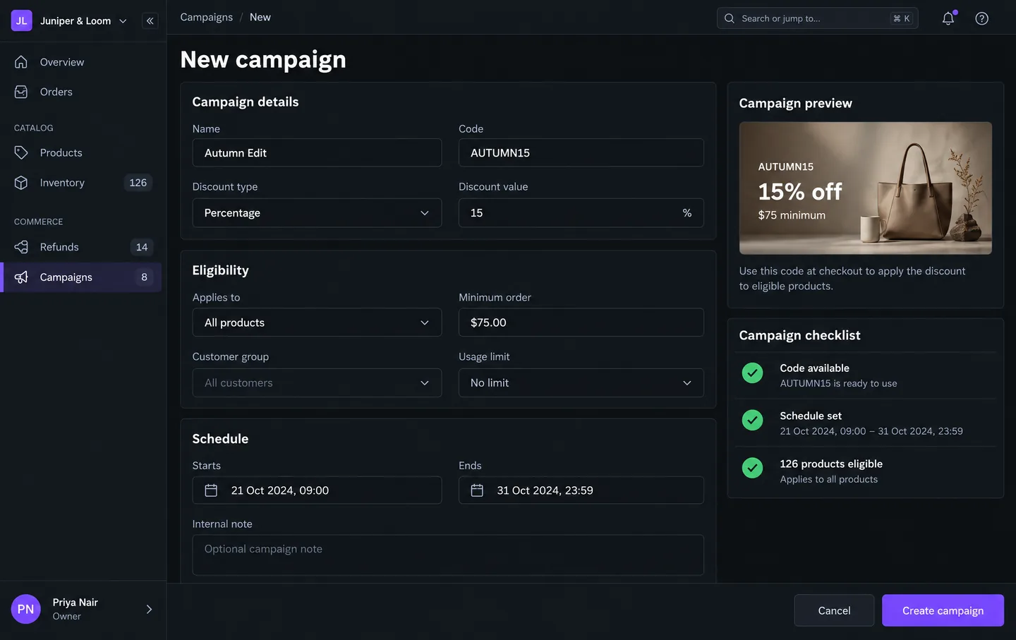This screenshot has width=1016, height=640.
Task: Click the Schedule set check icon
Action: [753, 421]
